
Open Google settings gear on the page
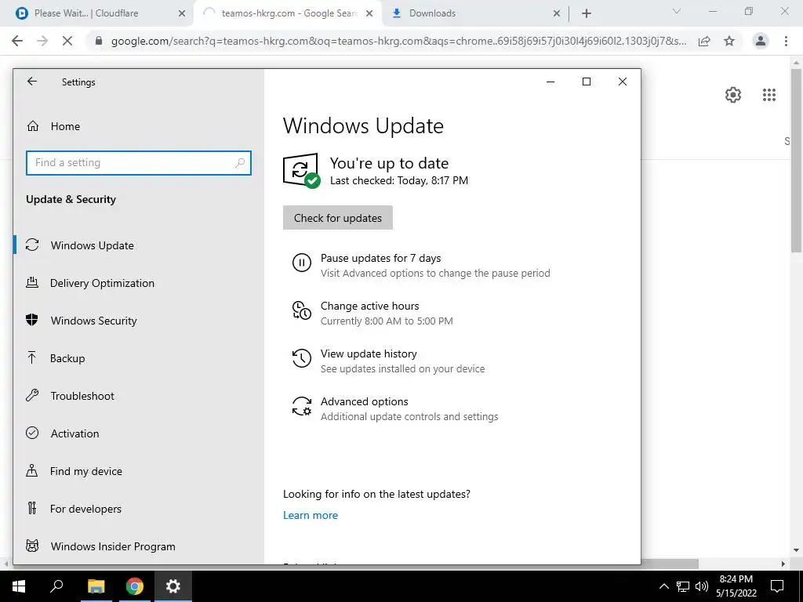click(733, 95)
